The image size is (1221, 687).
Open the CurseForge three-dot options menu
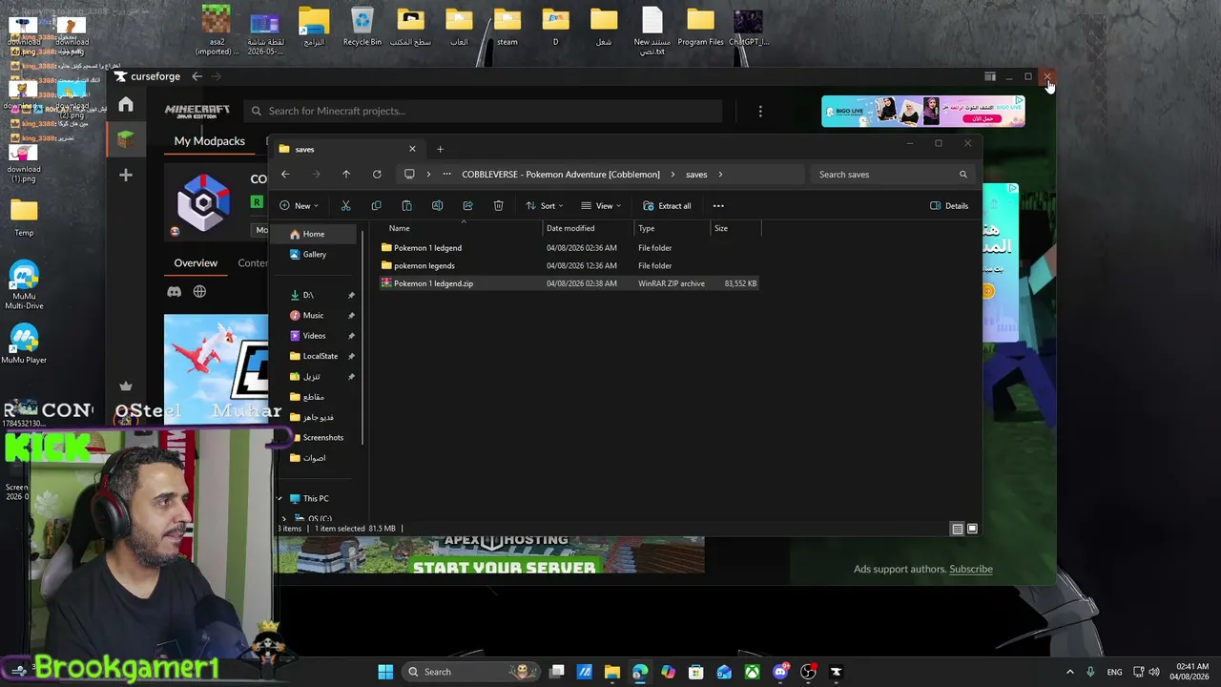click(x=760, y=112)
